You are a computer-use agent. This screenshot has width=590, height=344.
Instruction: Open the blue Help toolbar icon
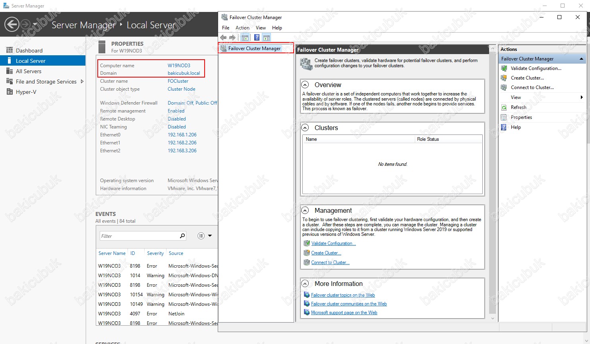click(257, 37)
